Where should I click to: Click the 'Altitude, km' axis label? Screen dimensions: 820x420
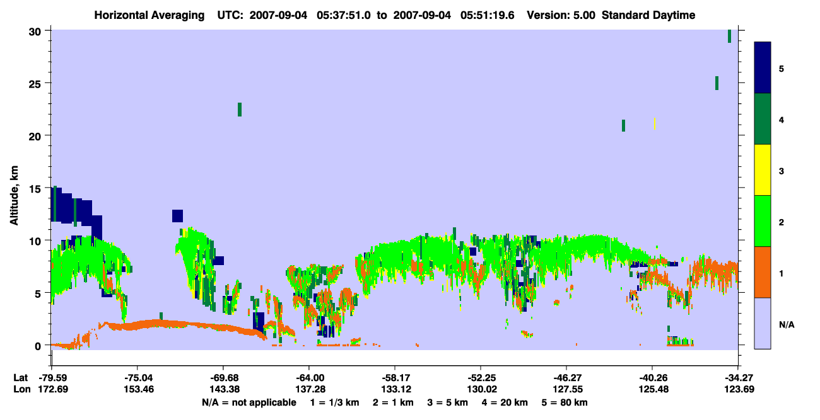(14, 195)
